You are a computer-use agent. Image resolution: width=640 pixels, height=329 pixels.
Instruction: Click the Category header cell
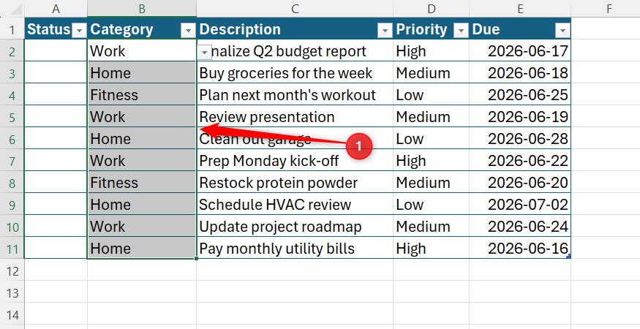[x=142, y=29]
